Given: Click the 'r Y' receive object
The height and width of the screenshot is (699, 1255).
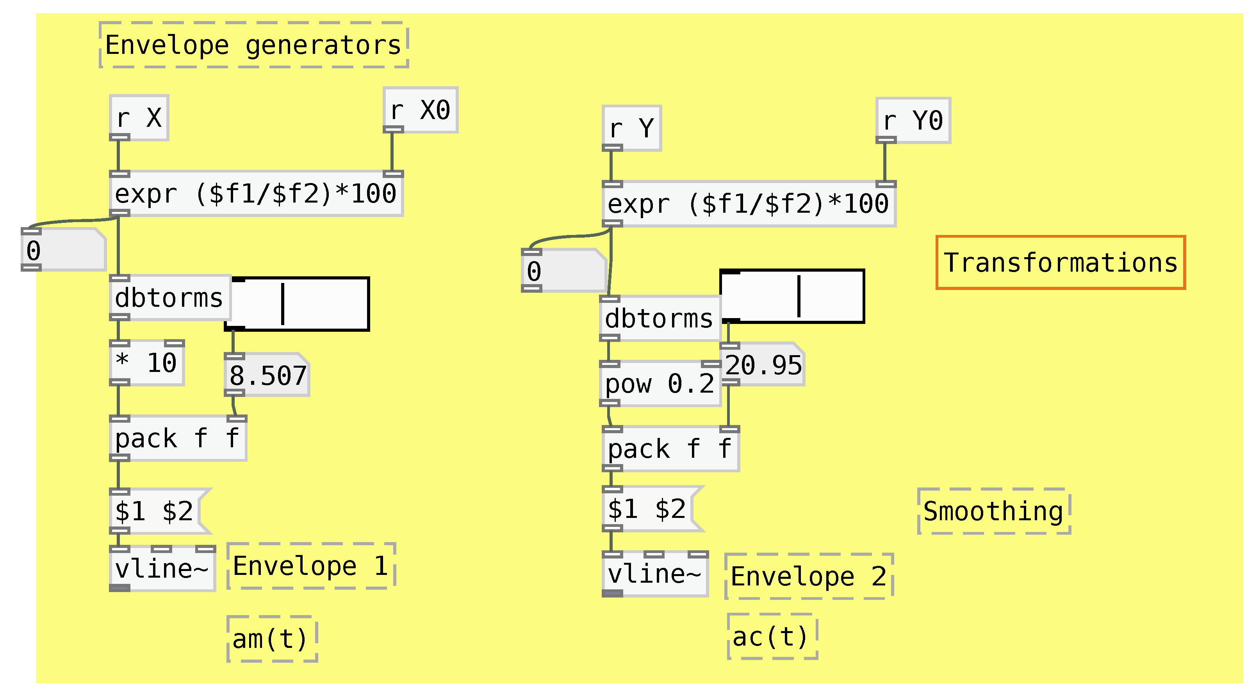Looking at the screenshot, I should [631, 128].
